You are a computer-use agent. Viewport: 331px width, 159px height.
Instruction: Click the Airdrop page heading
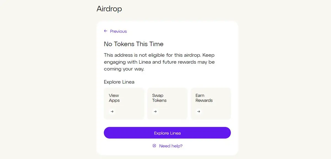pos(109,9)
